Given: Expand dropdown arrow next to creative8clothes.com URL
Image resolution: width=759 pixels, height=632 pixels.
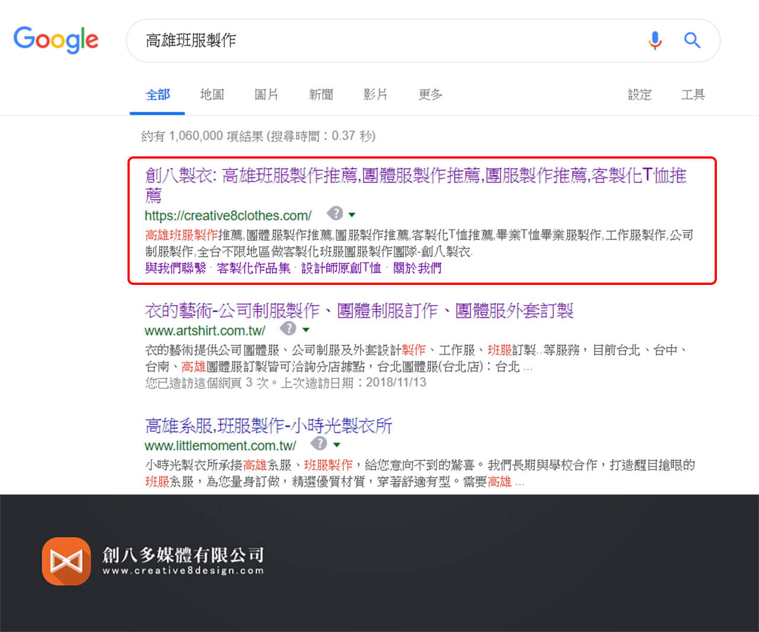Looking at the screenshot, I should tap(352, 215).
